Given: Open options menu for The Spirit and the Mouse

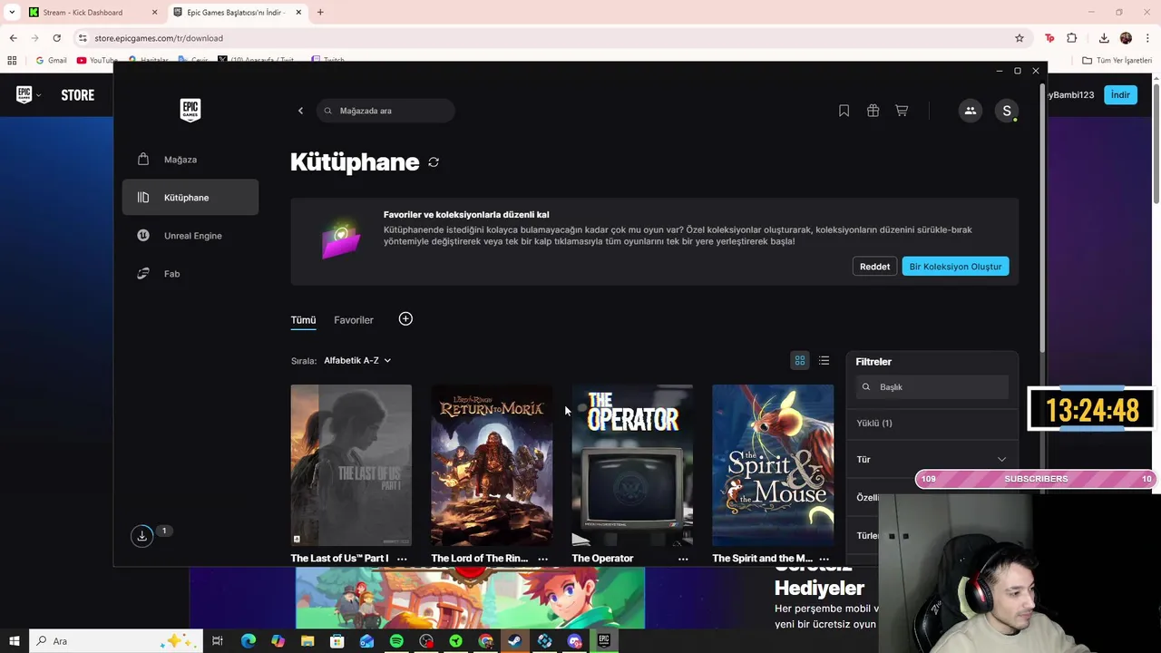Looking at the screenshot, I should coord(824,559).
